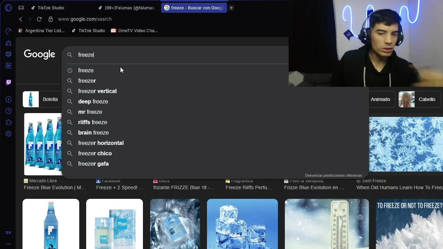Click the 'Swirl Freeze' source label
Viewport: 443px width, 249px height.
[374, 181]
